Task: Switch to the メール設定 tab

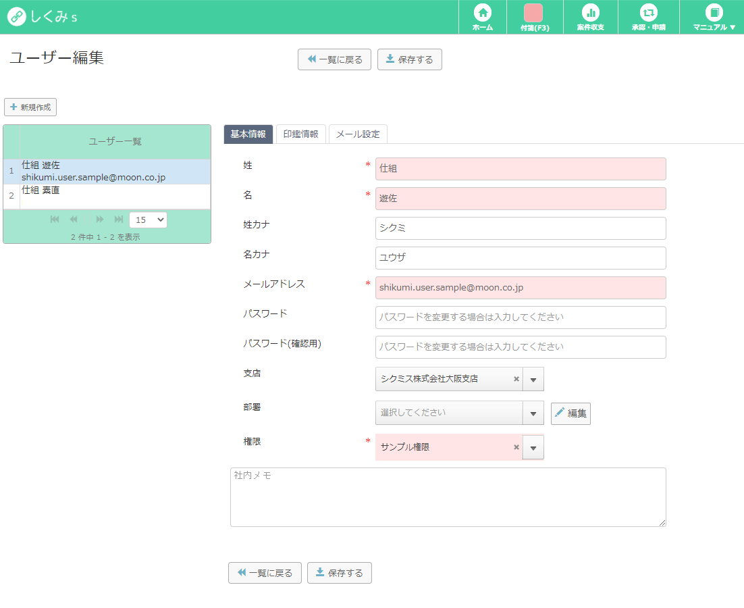Action: [x=358, y=134]
